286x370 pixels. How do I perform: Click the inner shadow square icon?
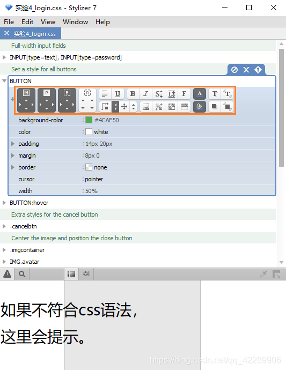click(x=228, y=107)
